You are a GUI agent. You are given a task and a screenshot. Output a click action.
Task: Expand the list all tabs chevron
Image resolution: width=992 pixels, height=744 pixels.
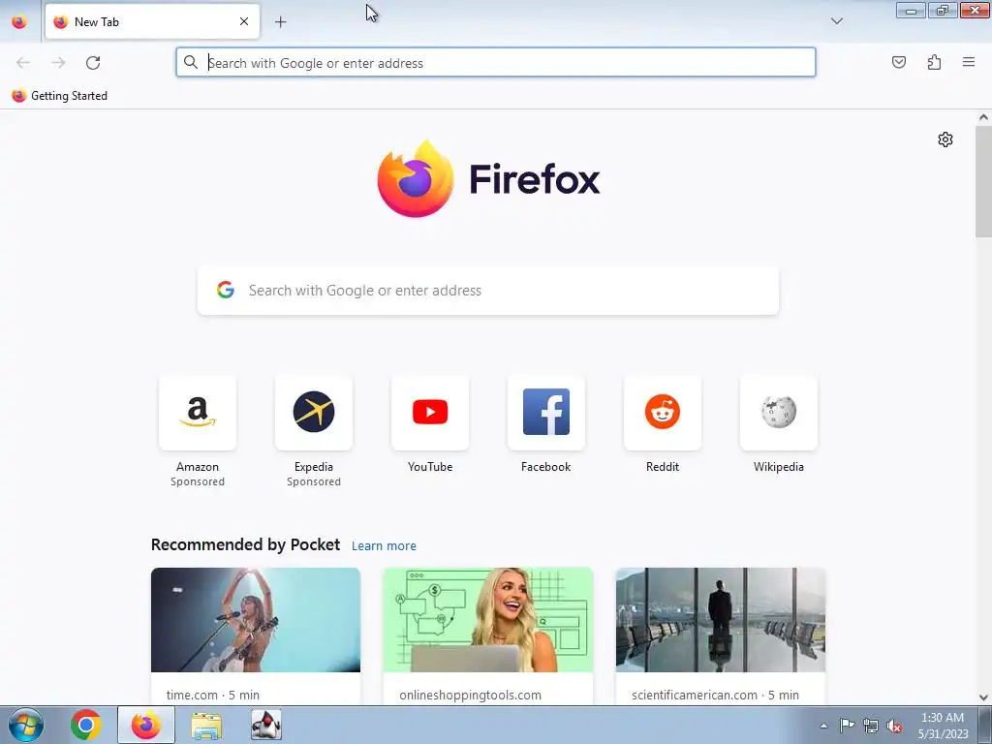pos(836,21)
